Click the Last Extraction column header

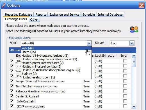point(106,56)
